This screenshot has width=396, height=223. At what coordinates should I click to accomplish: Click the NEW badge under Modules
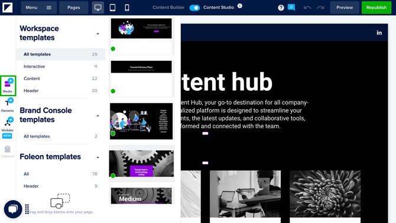tap(7, 136)
